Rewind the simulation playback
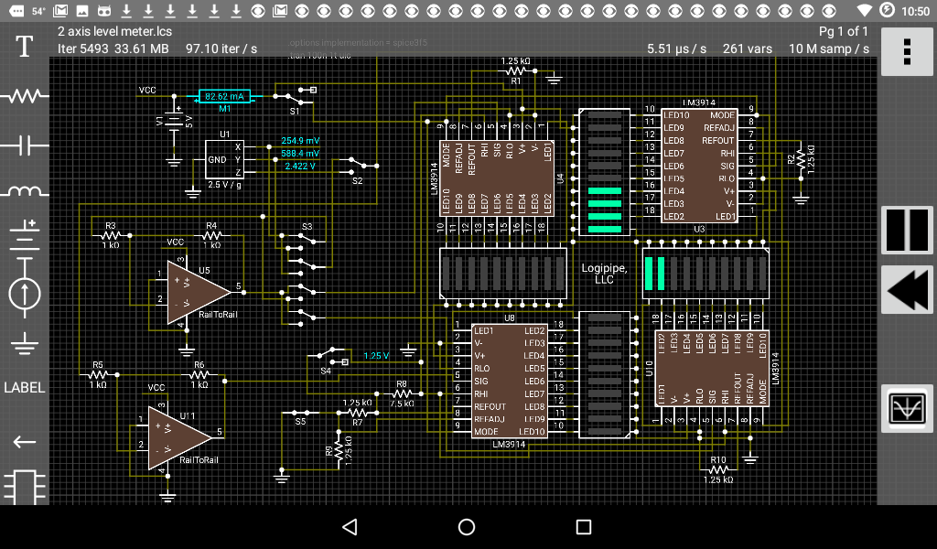The width and height of the screenshot is (937, 549). tap(906, 288)
